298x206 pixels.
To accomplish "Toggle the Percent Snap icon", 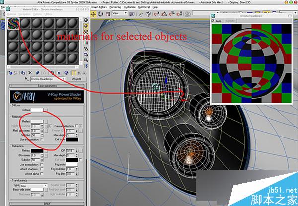I will (172, 14).
